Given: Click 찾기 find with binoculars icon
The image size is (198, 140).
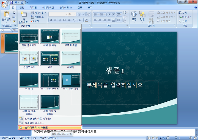Looking at the screenshot, I should click(183, 13).
